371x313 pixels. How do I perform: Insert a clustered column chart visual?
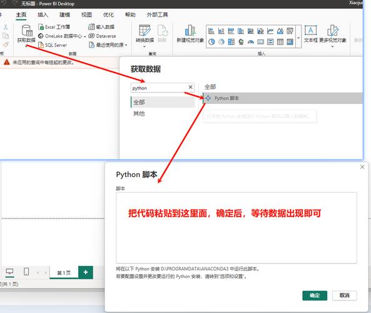241,31
